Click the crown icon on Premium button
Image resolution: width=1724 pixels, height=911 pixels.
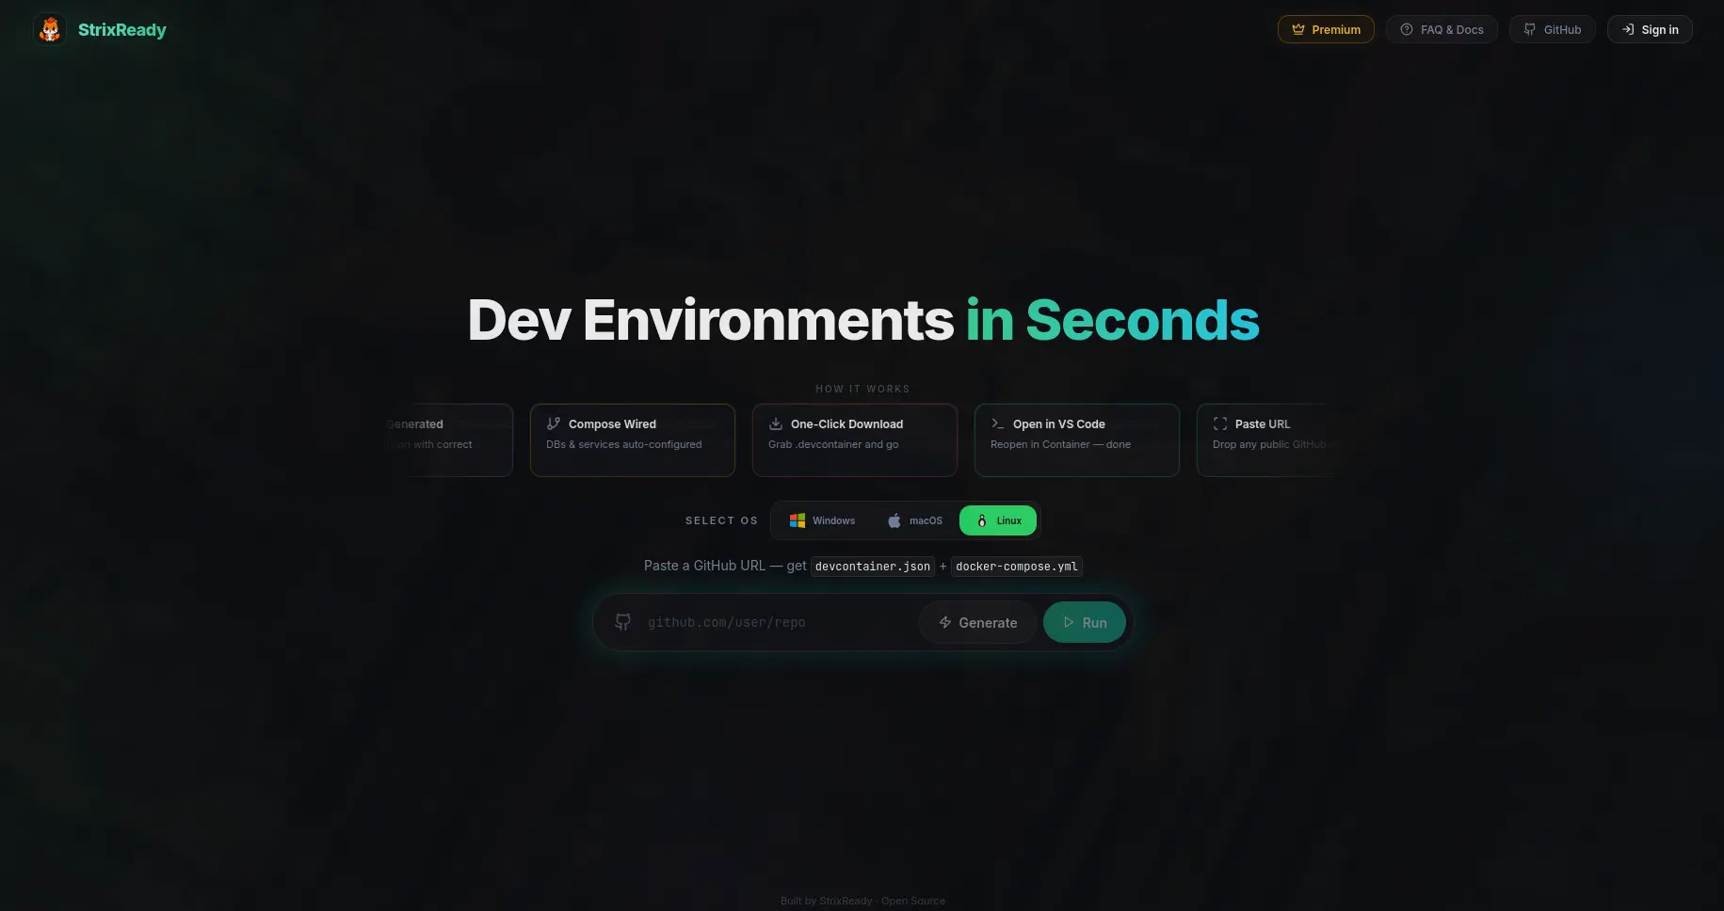click(x=1297, y=29)
